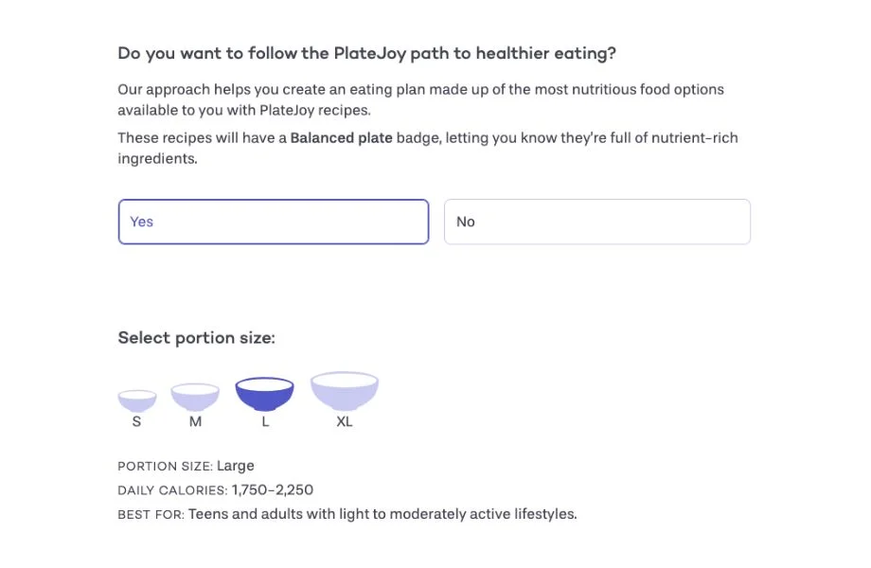The height and width of the screenshot is (568, 871).
Task: Click the daily calories range text
Action: click(215, 490)
